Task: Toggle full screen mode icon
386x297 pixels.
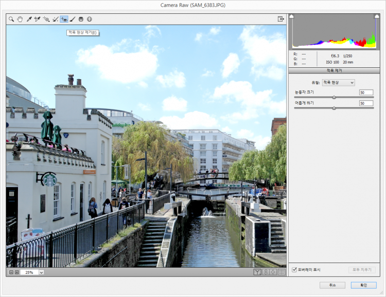Action: [281, 19]
